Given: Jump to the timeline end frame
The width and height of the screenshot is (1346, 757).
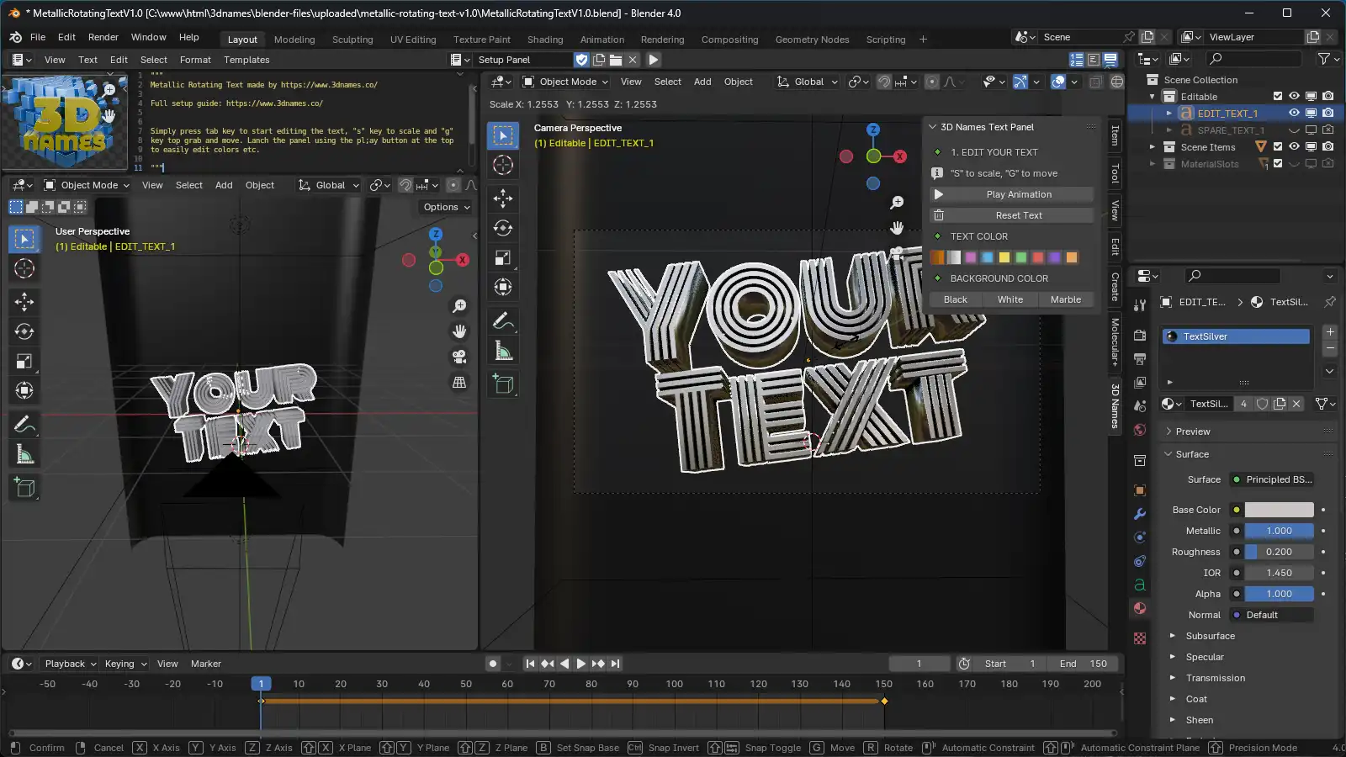Looking at the screenshot, I should pyautogui.click(x=616, y=664).
